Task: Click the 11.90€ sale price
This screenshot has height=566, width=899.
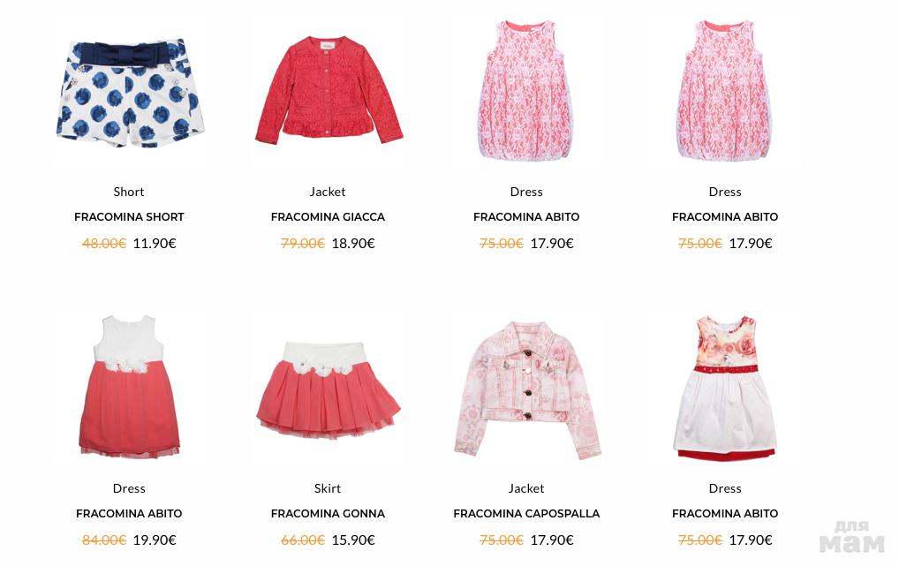Action: [155, 244]
